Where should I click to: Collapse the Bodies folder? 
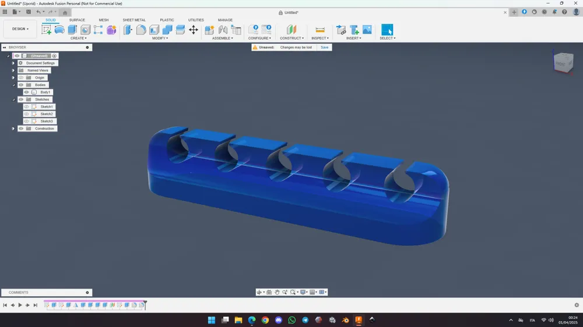(x=13, y=85)
